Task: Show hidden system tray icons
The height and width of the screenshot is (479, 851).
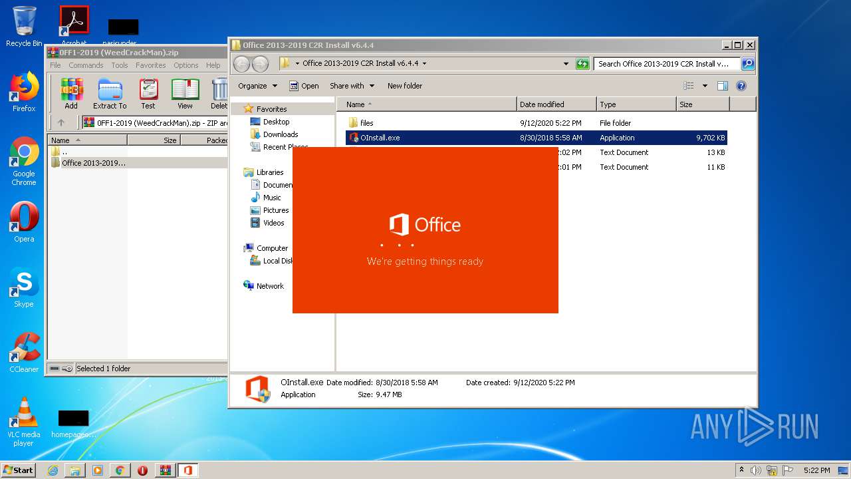Action: coord(741,470)
